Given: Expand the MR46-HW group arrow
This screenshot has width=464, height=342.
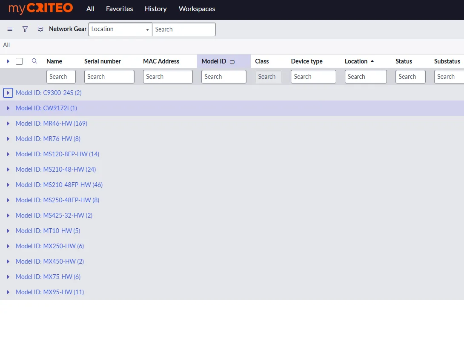Looking at the screenshot, I should [x=8, y=124].
